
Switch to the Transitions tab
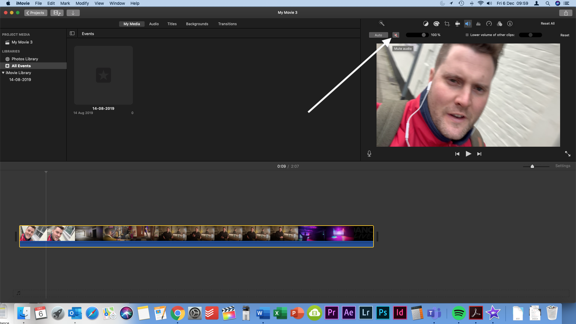pyautogui.click(x=227, y=24)
